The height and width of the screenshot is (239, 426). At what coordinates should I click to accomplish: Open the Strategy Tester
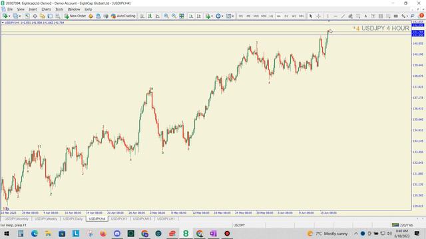[58, 16]
